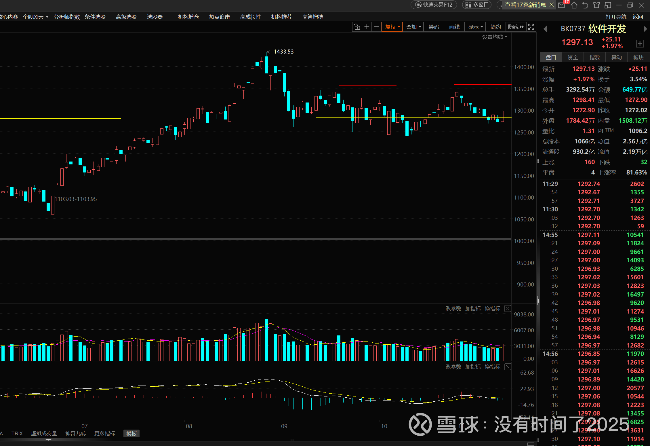This screenshot has height=446, width=650.
Task: Switch to the 资金 tab
Action: 573,57
